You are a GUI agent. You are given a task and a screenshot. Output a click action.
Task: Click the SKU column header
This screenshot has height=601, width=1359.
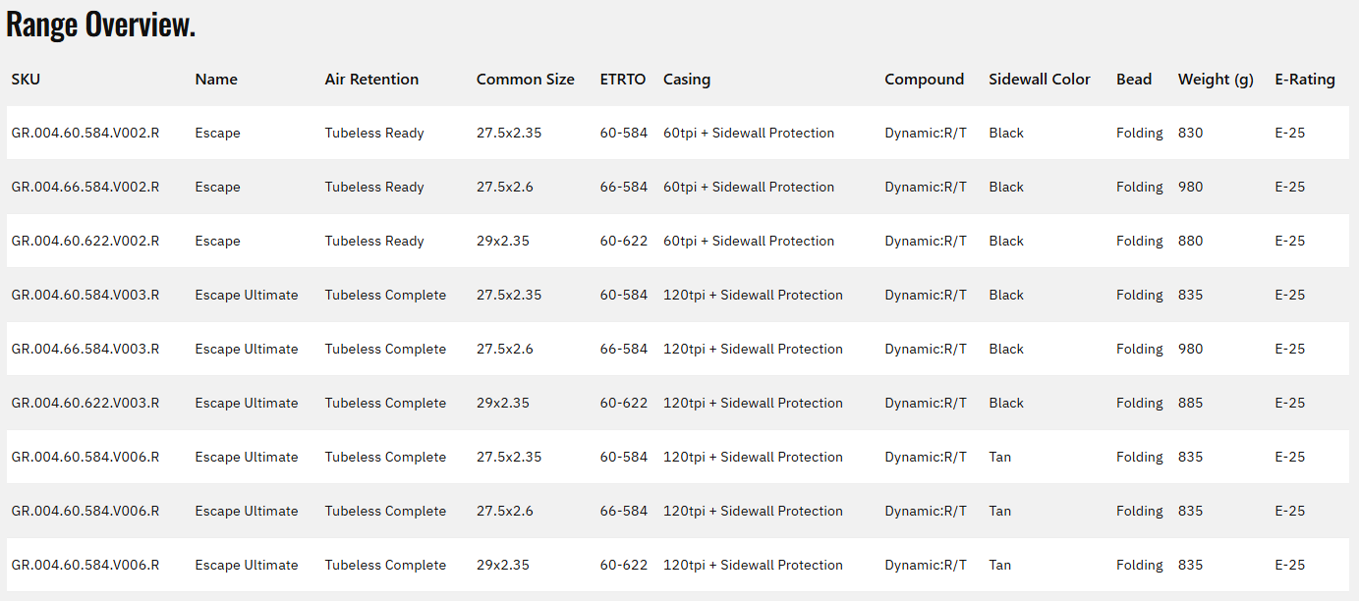[x=27, y=80]
